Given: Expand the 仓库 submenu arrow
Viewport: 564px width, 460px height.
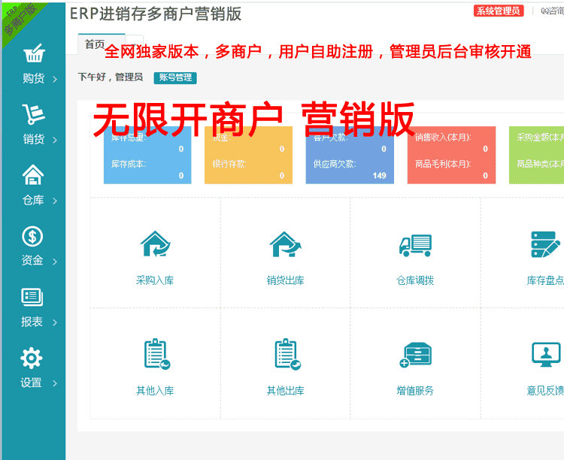Looking at the screenshot, I should (55, 201).
